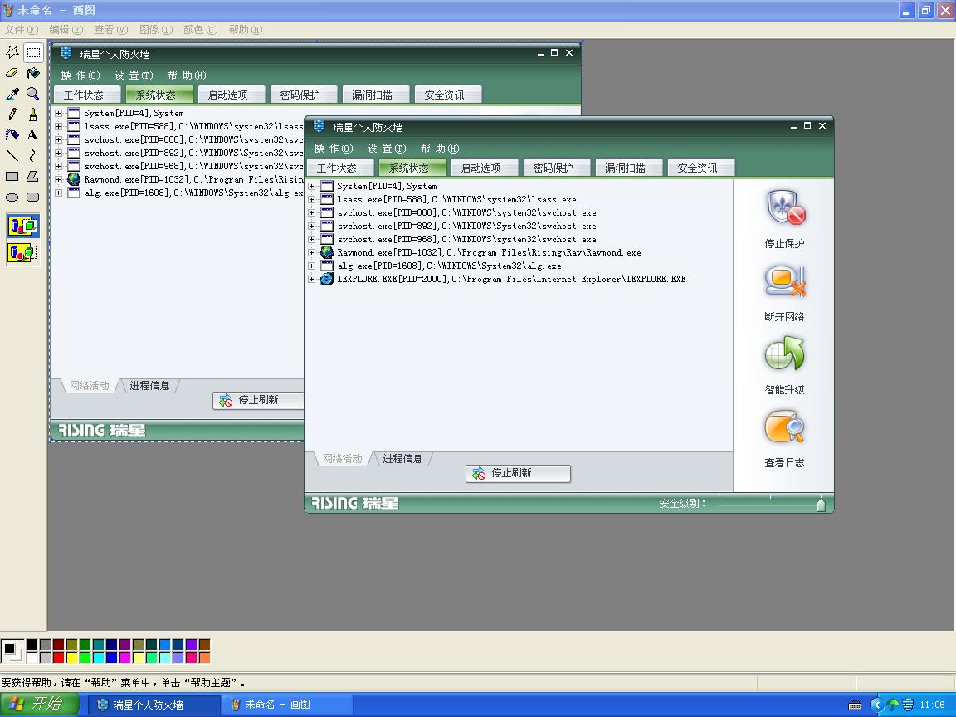This screenshot has width=956, height=717.
Task: Open the 安全资讯 tab in front window
Action: (701, 168)
